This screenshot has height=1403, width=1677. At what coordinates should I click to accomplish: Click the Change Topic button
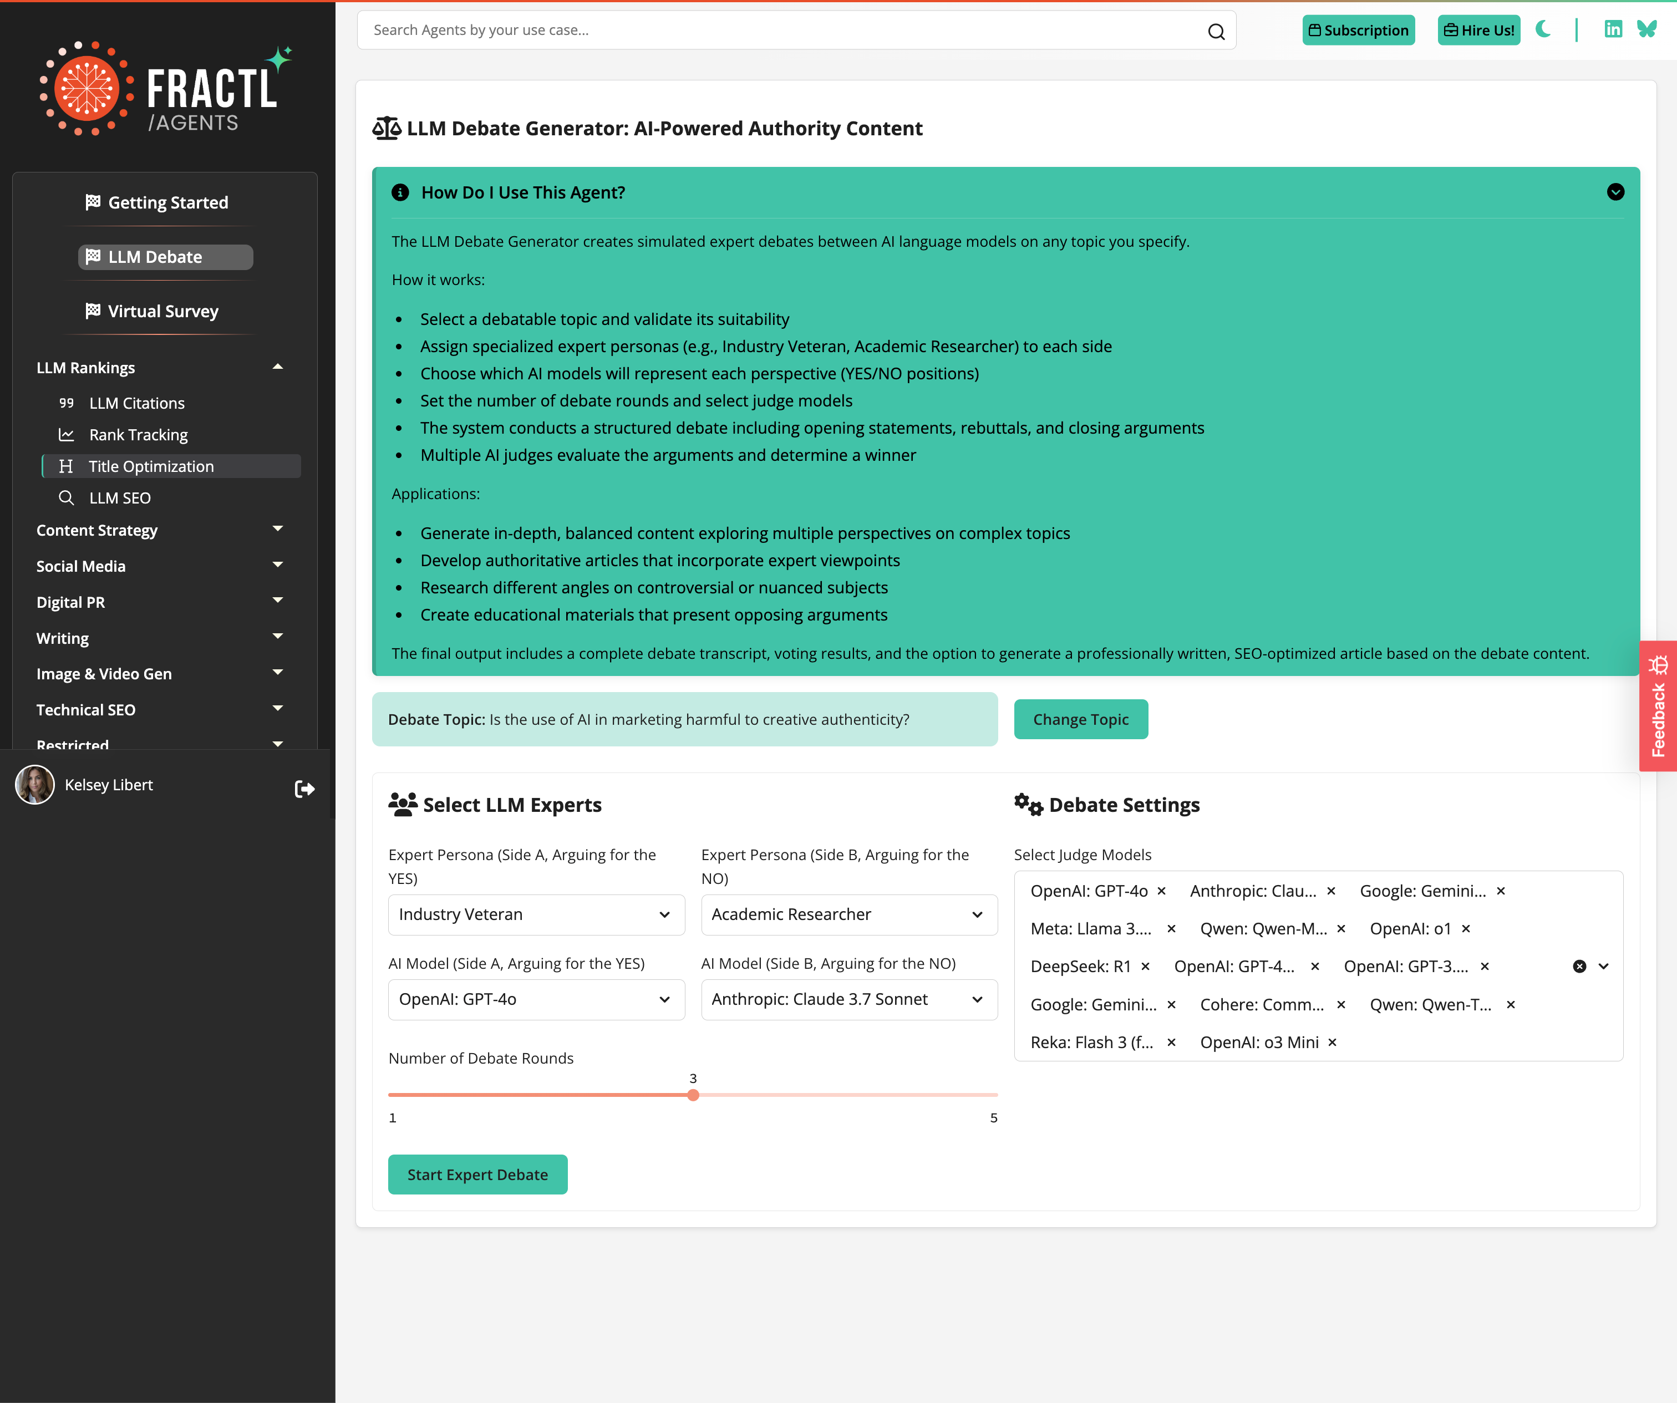tap(1080, 719)
